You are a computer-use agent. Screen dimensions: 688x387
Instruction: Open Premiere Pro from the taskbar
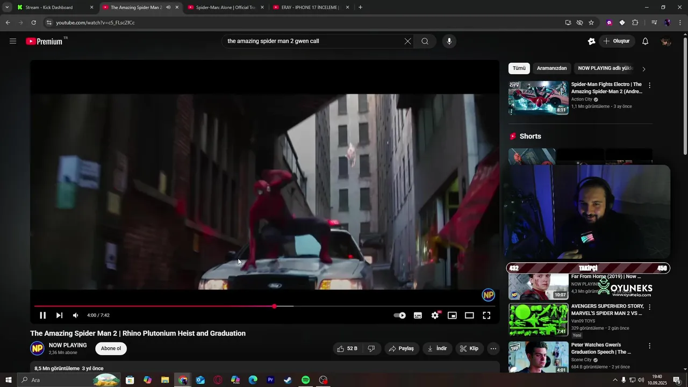tap(270, 380)
